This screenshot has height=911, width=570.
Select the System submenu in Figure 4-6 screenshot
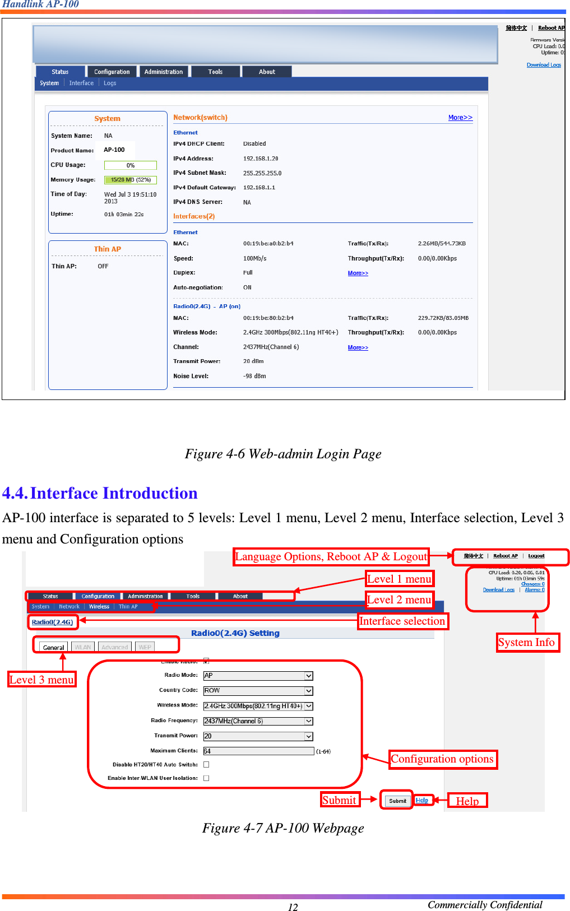click(49, 83)
